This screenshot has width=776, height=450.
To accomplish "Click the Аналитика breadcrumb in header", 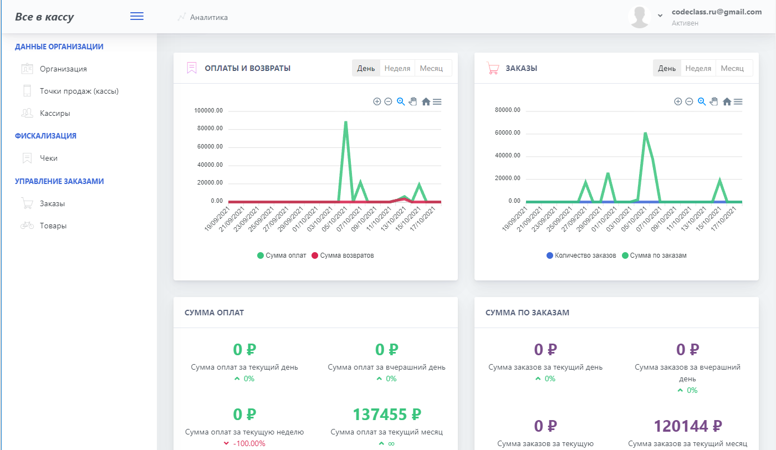I will (208, 17).
